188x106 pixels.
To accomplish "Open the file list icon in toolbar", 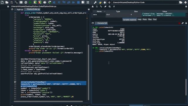I will (x=21, y=2).
